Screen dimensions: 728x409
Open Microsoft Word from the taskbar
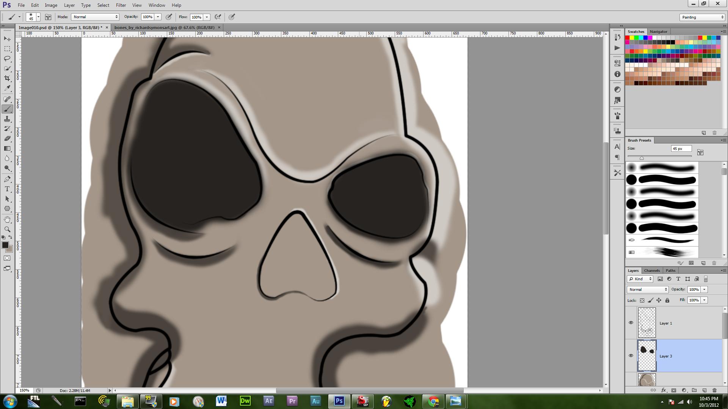coord(221,401)
